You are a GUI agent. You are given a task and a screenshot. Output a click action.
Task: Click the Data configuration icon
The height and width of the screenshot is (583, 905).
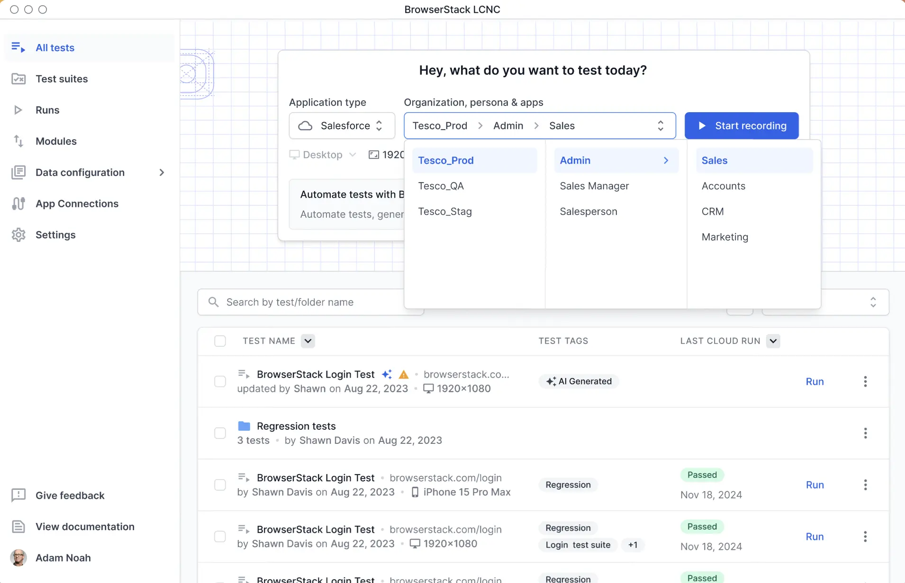[x=18, y=172]
